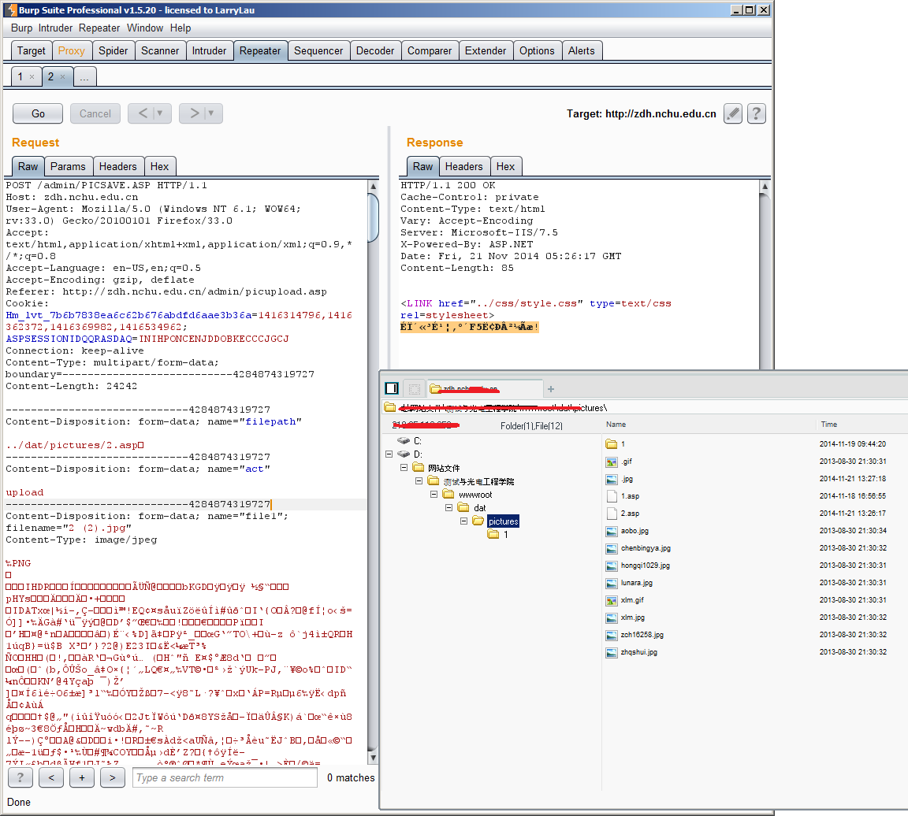Open the Burp menu
The height and width of the screenshot is (816, 908).
[21, 28]
